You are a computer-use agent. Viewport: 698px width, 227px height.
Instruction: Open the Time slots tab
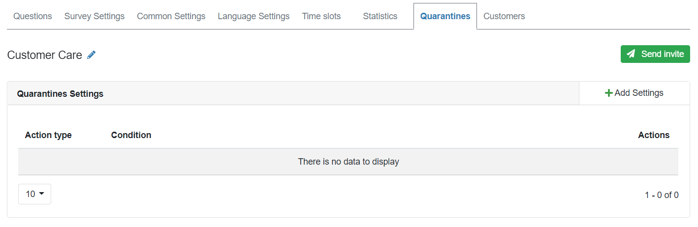click(321, 16)
